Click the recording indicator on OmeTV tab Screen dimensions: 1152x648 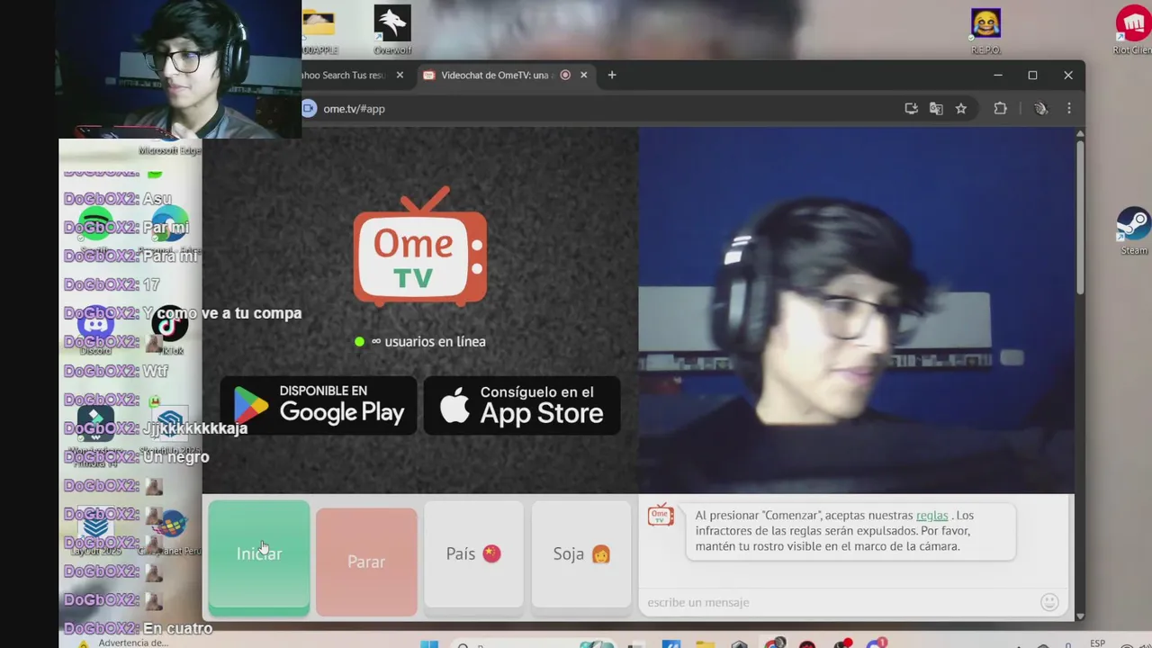pos(565,76)
